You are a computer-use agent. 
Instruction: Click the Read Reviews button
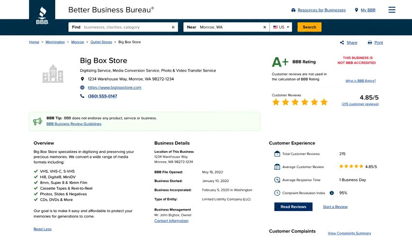tap(293, 207)
